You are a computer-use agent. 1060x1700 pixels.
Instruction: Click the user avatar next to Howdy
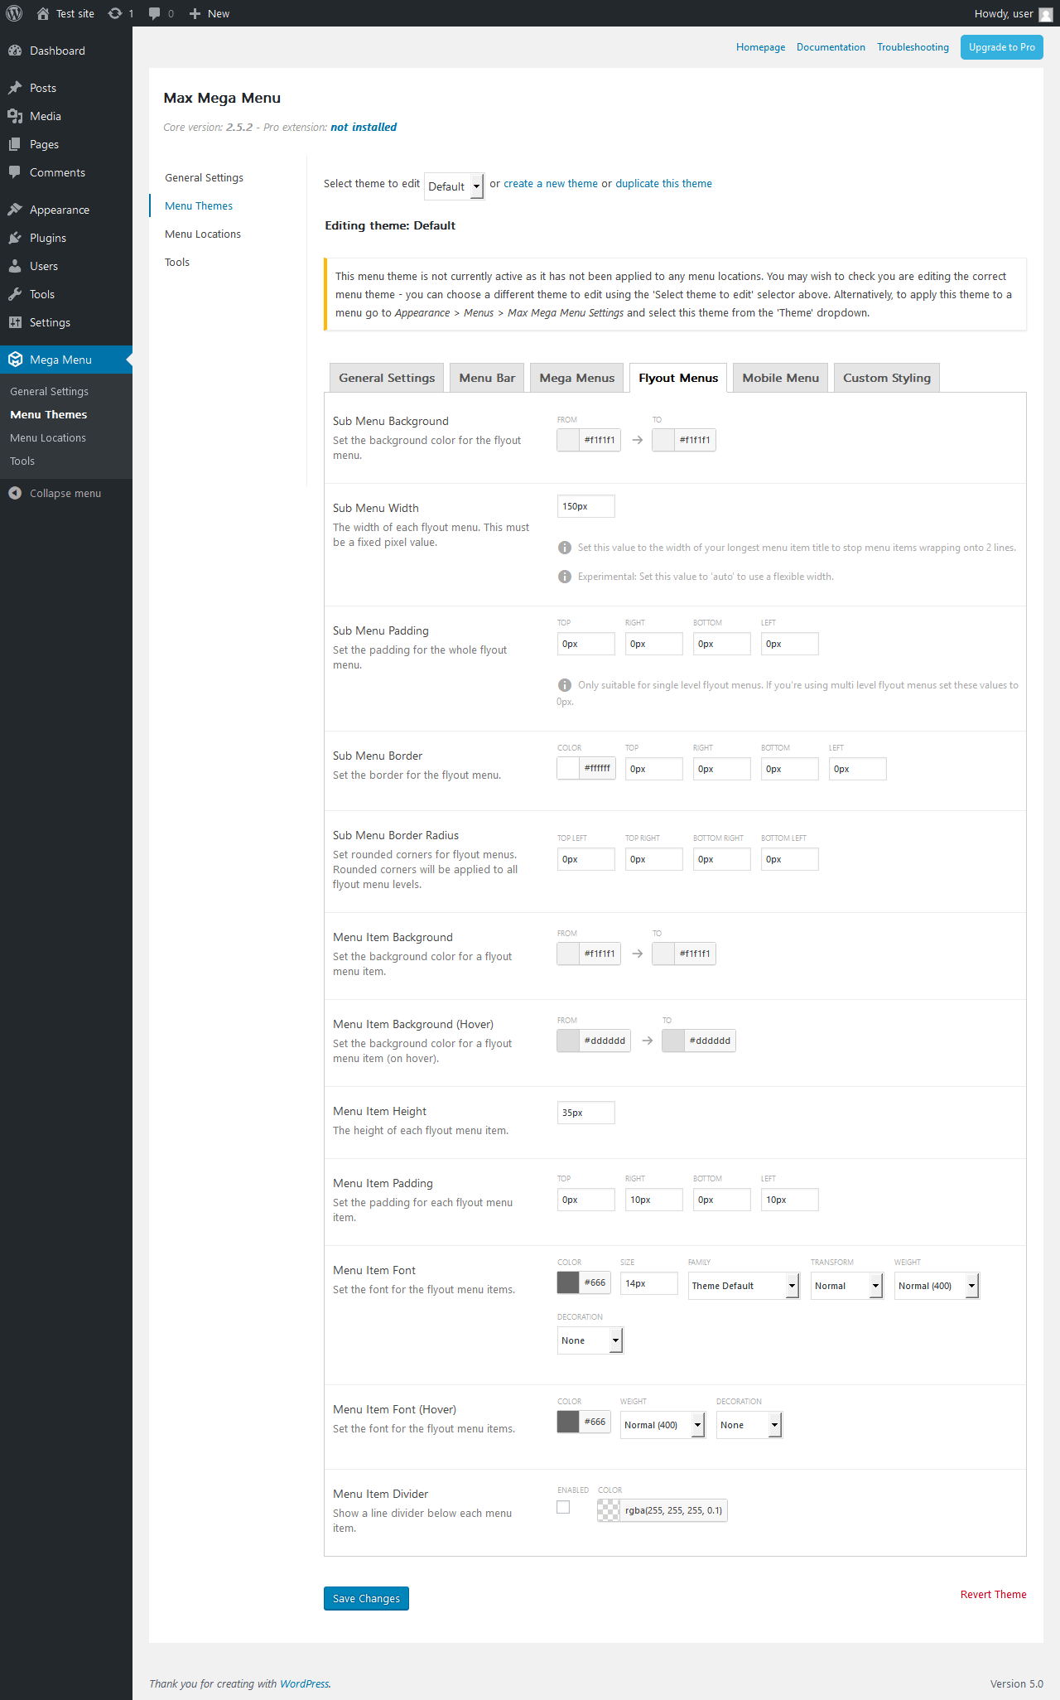pos(1046,14)
